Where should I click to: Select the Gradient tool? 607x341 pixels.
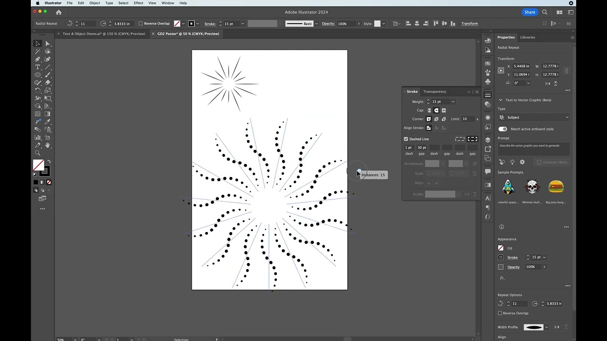coord(47,114)
